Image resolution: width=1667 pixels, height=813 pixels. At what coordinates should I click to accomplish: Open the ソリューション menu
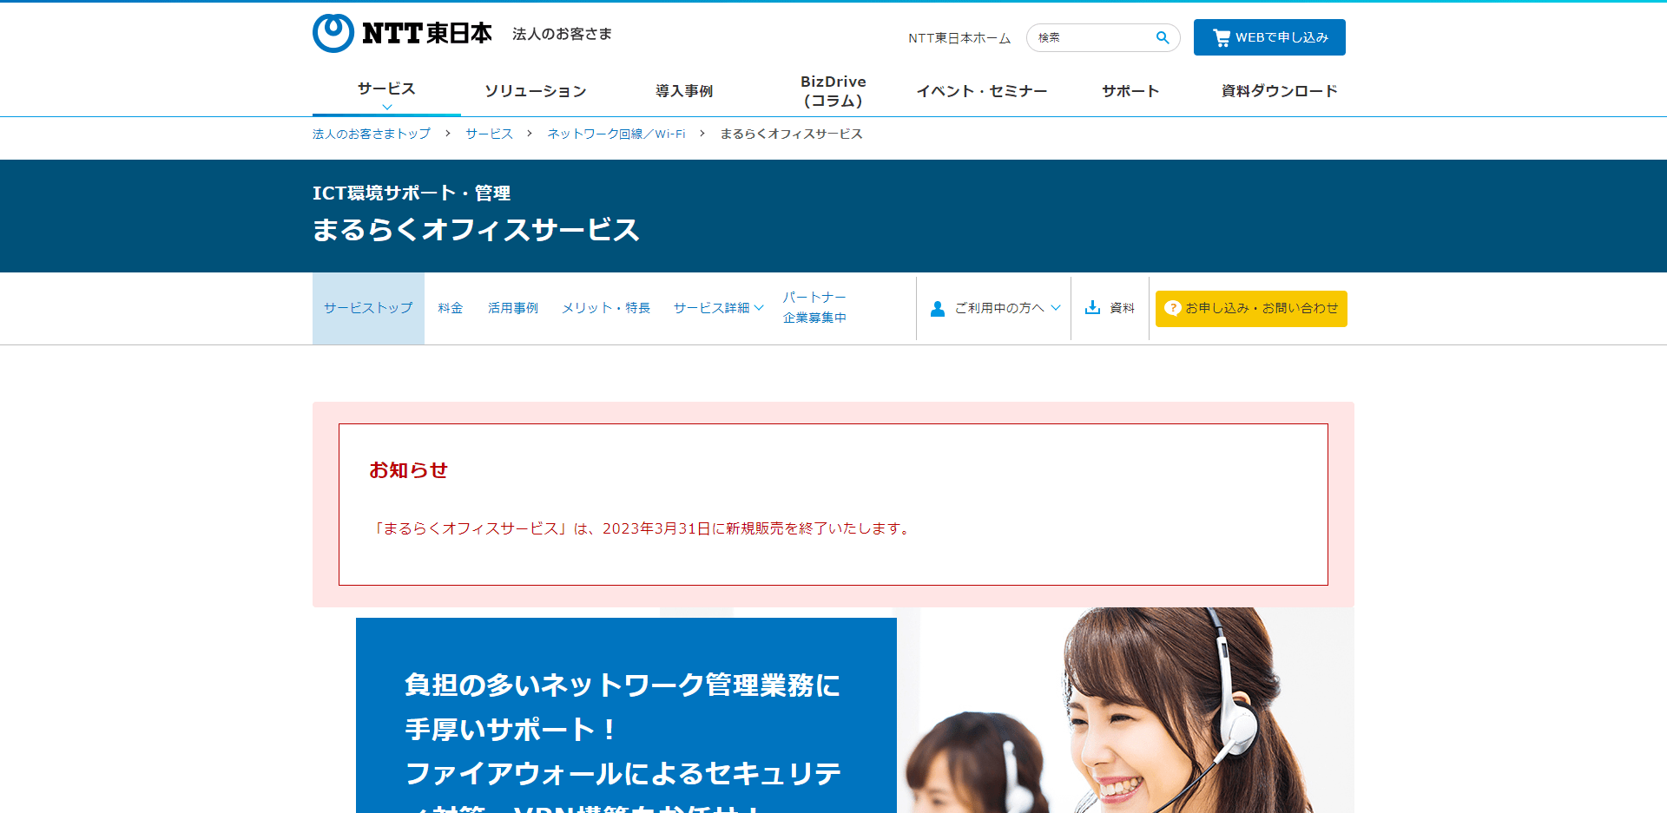536,91
